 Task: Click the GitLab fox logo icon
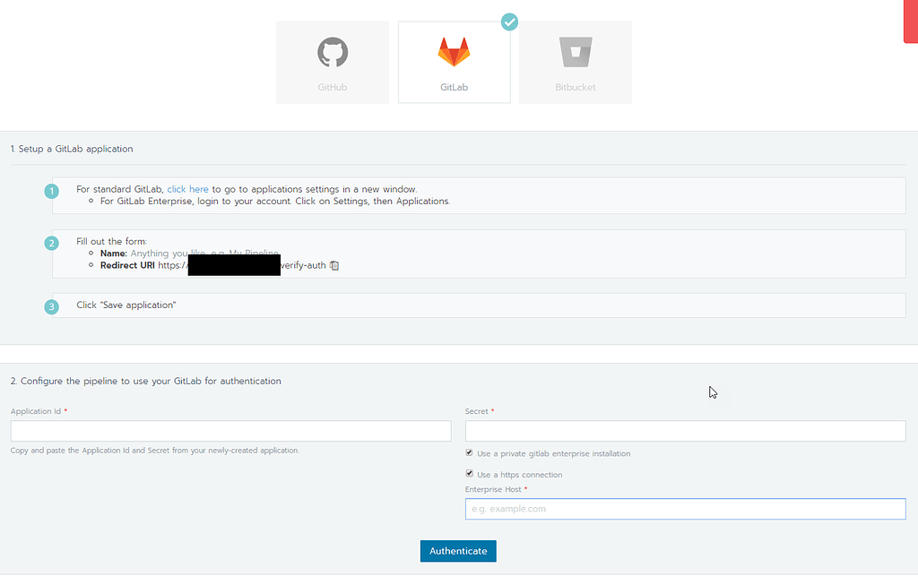click(x=454, y=49)
